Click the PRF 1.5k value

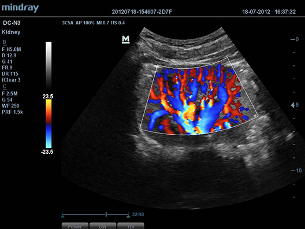pos(13,112)
